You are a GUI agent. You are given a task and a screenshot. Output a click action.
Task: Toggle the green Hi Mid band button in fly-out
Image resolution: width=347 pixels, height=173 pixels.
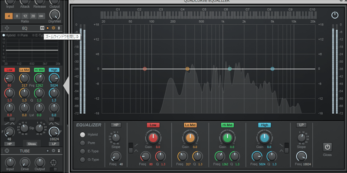(x=227, y=125)
